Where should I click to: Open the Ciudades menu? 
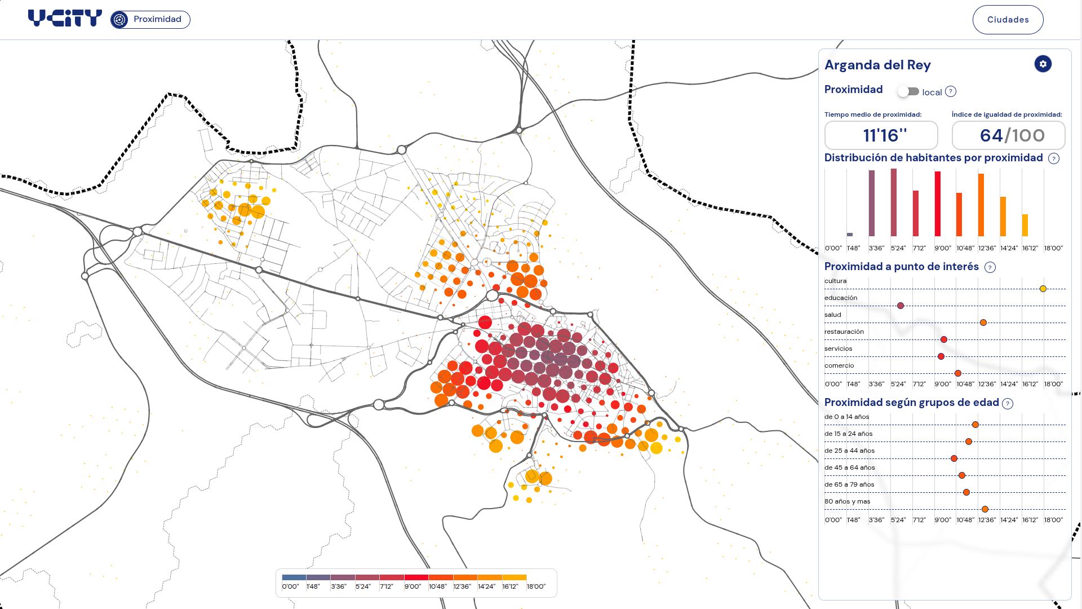click(x=1008, y=20)
